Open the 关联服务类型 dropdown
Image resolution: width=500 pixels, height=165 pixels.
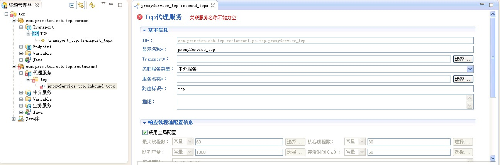[470, 69]
